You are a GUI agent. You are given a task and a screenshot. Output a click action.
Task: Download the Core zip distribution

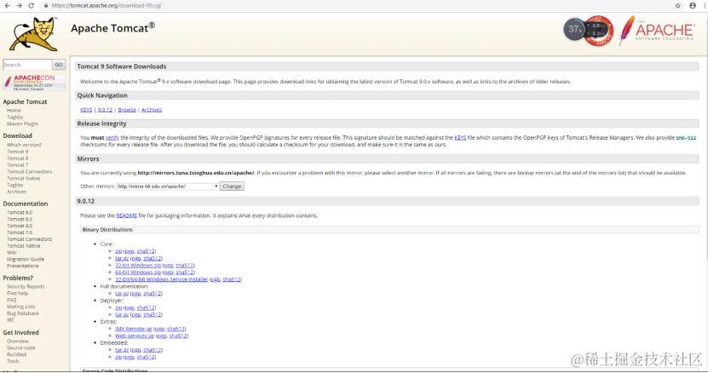(118, 251)
